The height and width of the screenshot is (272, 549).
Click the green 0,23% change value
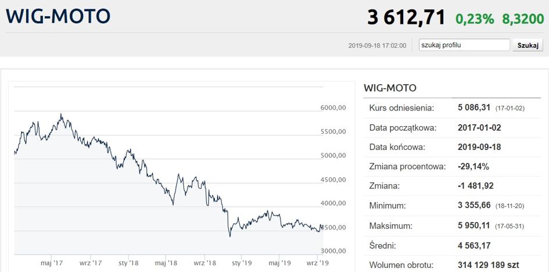pos(475,19)
